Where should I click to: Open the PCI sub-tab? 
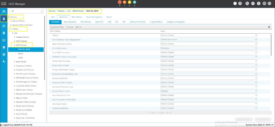tap(117, 22)
